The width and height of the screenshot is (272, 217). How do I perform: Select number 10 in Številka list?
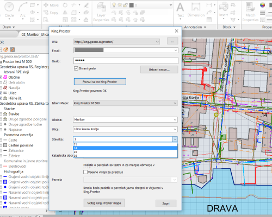coord(125,152)
